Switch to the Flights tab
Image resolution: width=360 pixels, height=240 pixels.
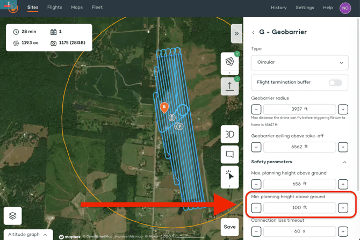pos(54,8)
